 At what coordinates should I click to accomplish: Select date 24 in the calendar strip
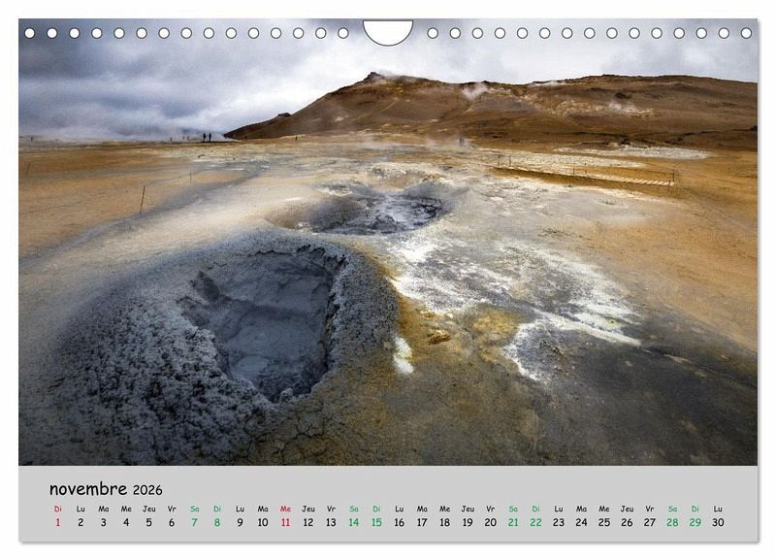[581, 522]
